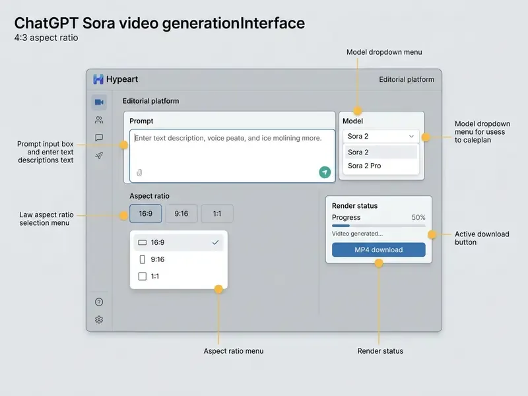The image size is (528, 396).
Task: Click the portrait rectangle icon beside 9:16
Action: tap(143, 259)
